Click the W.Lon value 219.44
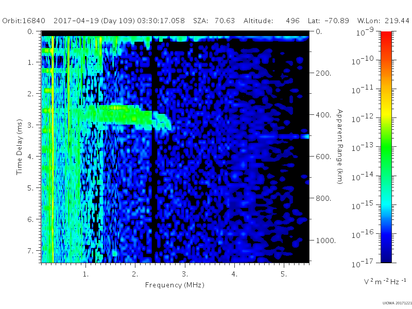The image size is (412, 309). (x=397, y=21)
